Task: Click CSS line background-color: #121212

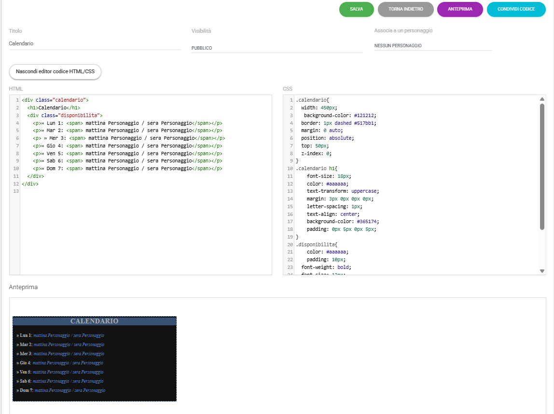Action: coord(340,115)
